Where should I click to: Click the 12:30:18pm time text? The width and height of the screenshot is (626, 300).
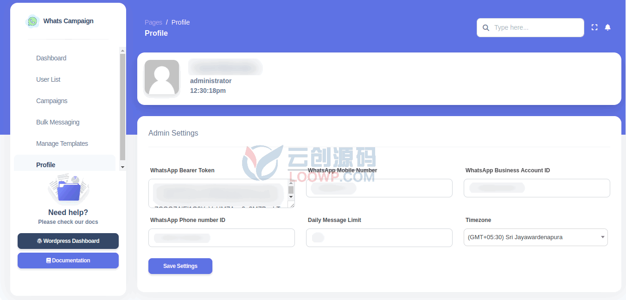208,91
